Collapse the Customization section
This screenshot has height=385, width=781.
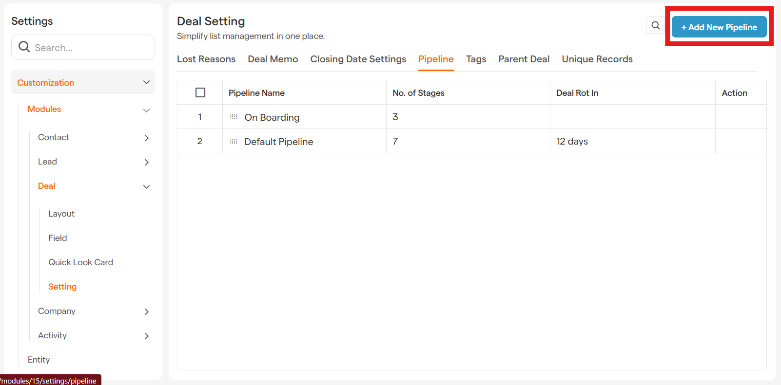[146, 82]
